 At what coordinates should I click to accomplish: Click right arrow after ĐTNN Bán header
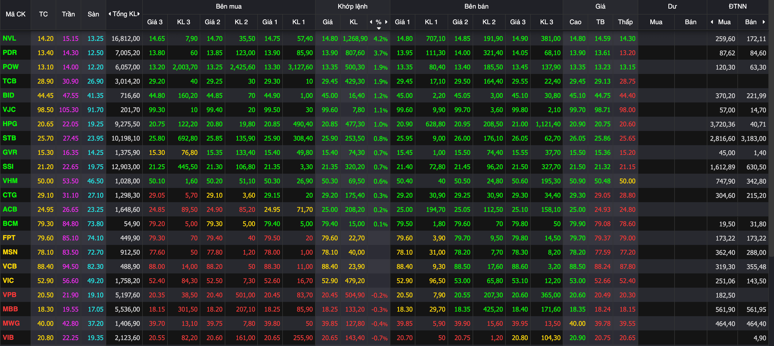tap(764, 22)
